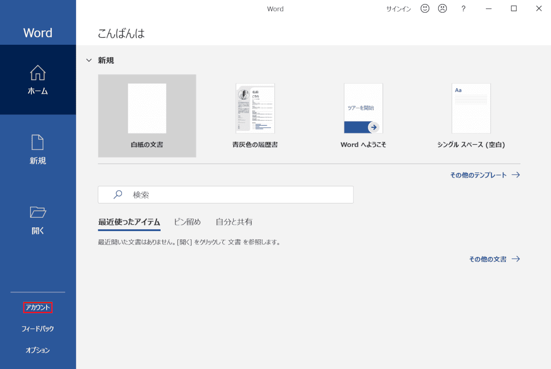
Task: Click the こんばんは greeting heading
Action: tap(121, 33)
